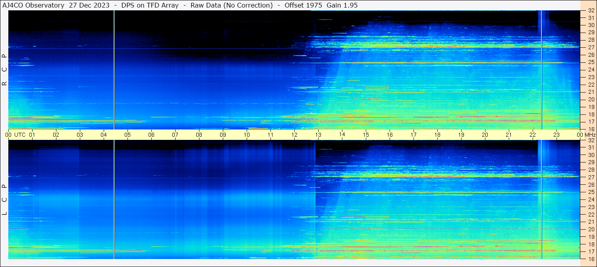Click the 03 hour mark on UTC axis

pyautogui.click(x=80, y=135)
